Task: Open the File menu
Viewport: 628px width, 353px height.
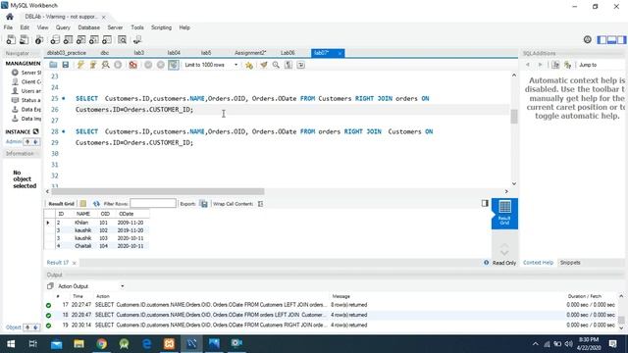Action: point(8,27)
